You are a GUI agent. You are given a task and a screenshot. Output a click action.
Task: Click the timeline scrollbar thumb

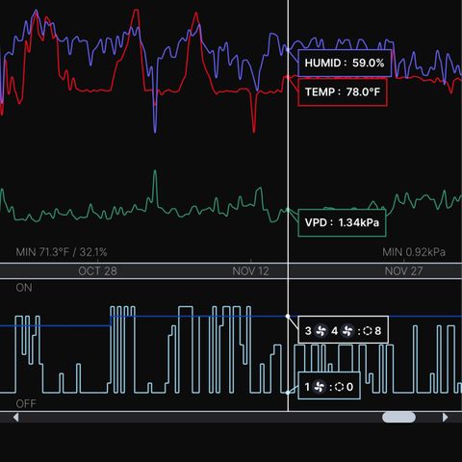click(x=398, y=417)
